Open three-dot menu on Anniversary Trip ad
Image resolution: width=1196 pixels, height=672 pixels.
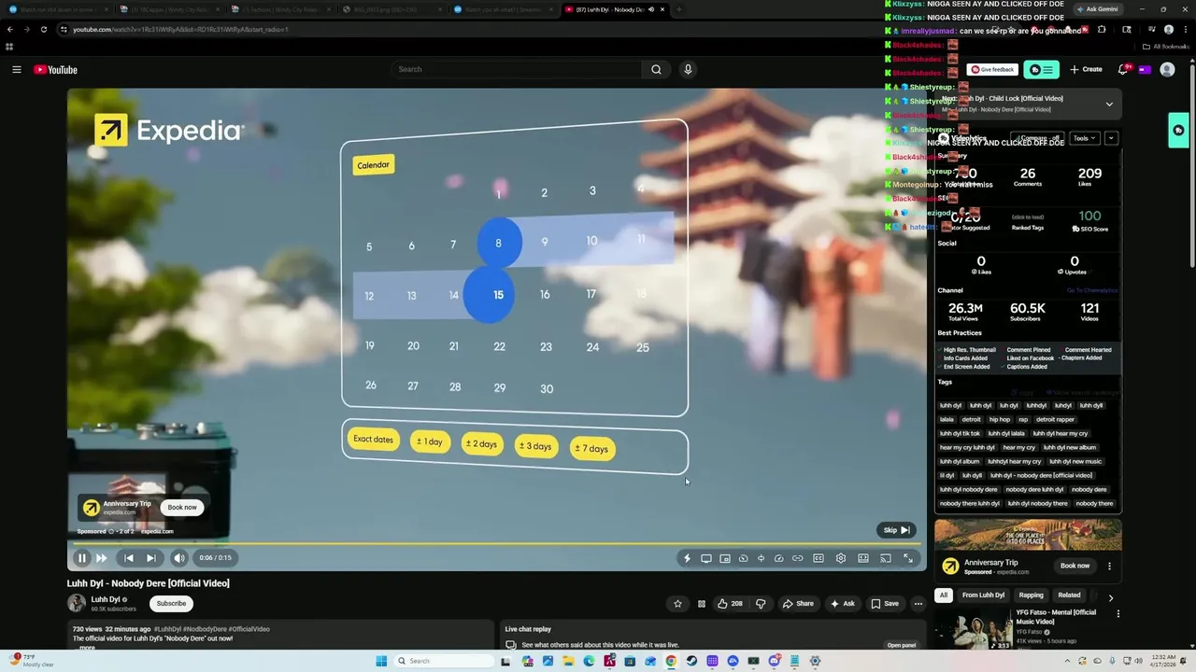1109,566
